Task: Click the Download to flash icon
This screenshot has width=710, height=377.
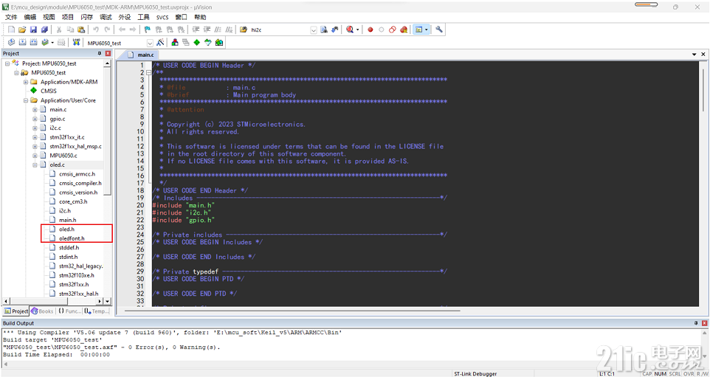Action: (77, 43)
